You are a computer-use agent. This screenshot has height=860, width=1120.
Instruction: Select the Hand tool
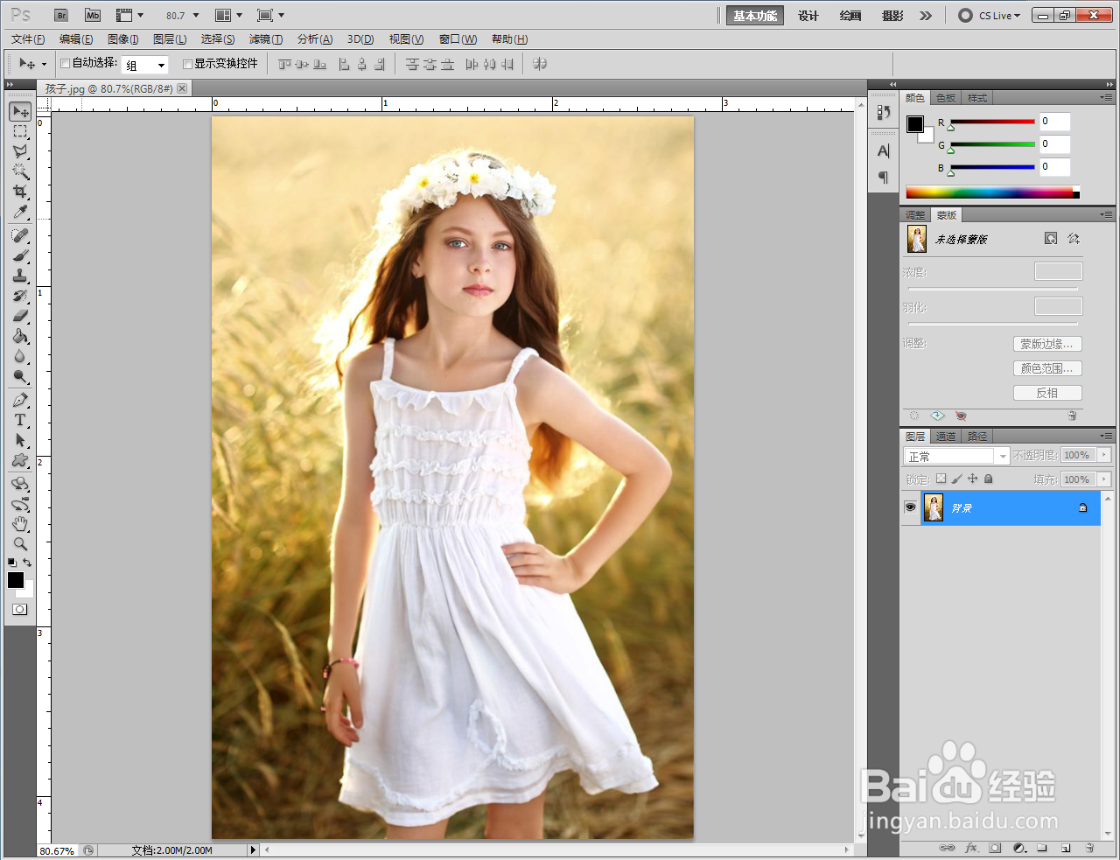point(20,524)
